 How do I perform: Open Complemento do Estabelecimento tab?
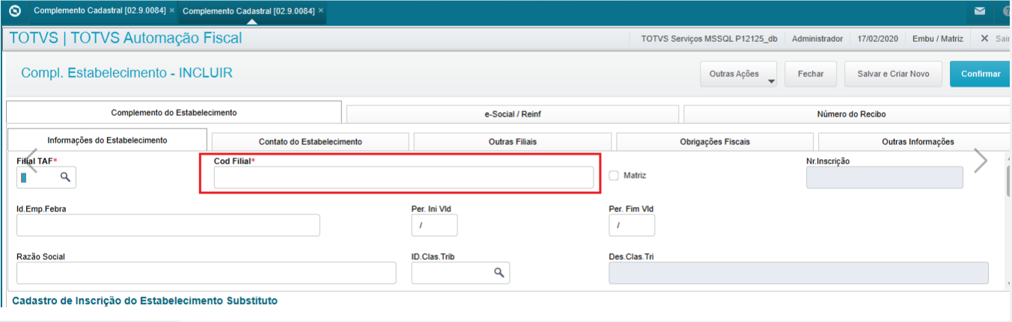pos(174,112)
